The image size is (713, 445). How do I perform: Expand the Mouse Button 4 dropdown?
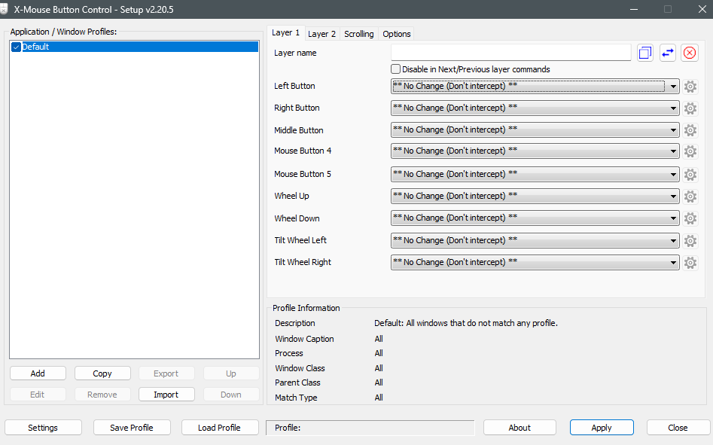point(535,151)
